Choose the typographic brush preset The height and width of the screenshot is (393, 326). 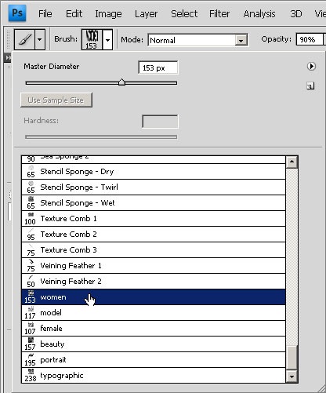(154, 376)
